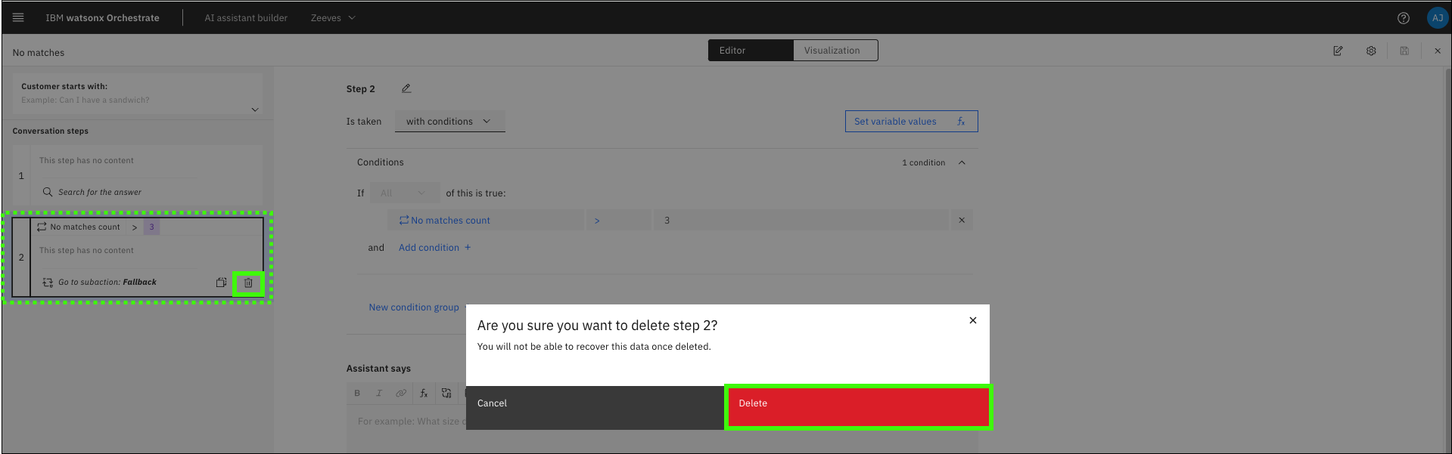Close the delete confirmation dialog
This screenshot has width=1452, height=454.
coord(973,320)
